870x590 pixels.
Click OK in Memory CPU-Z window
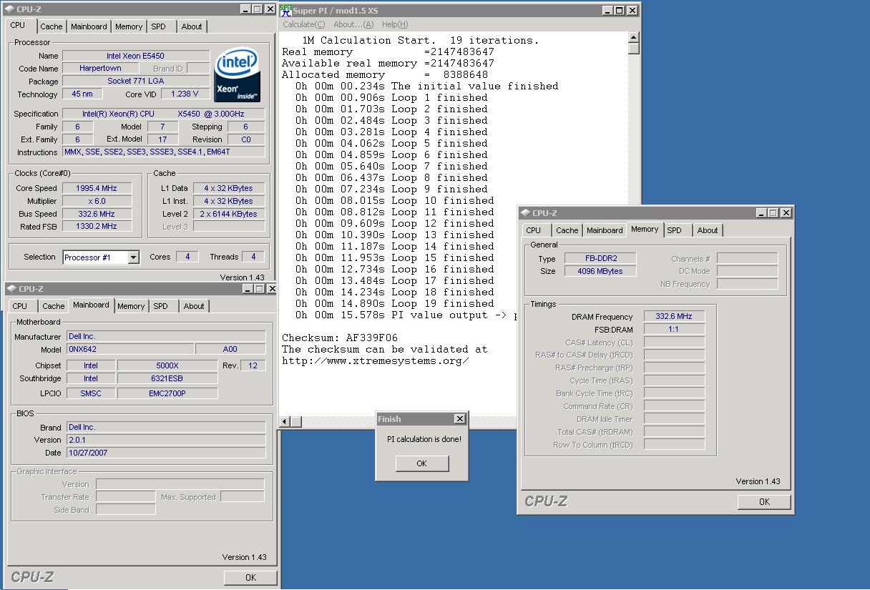point(764,502)
